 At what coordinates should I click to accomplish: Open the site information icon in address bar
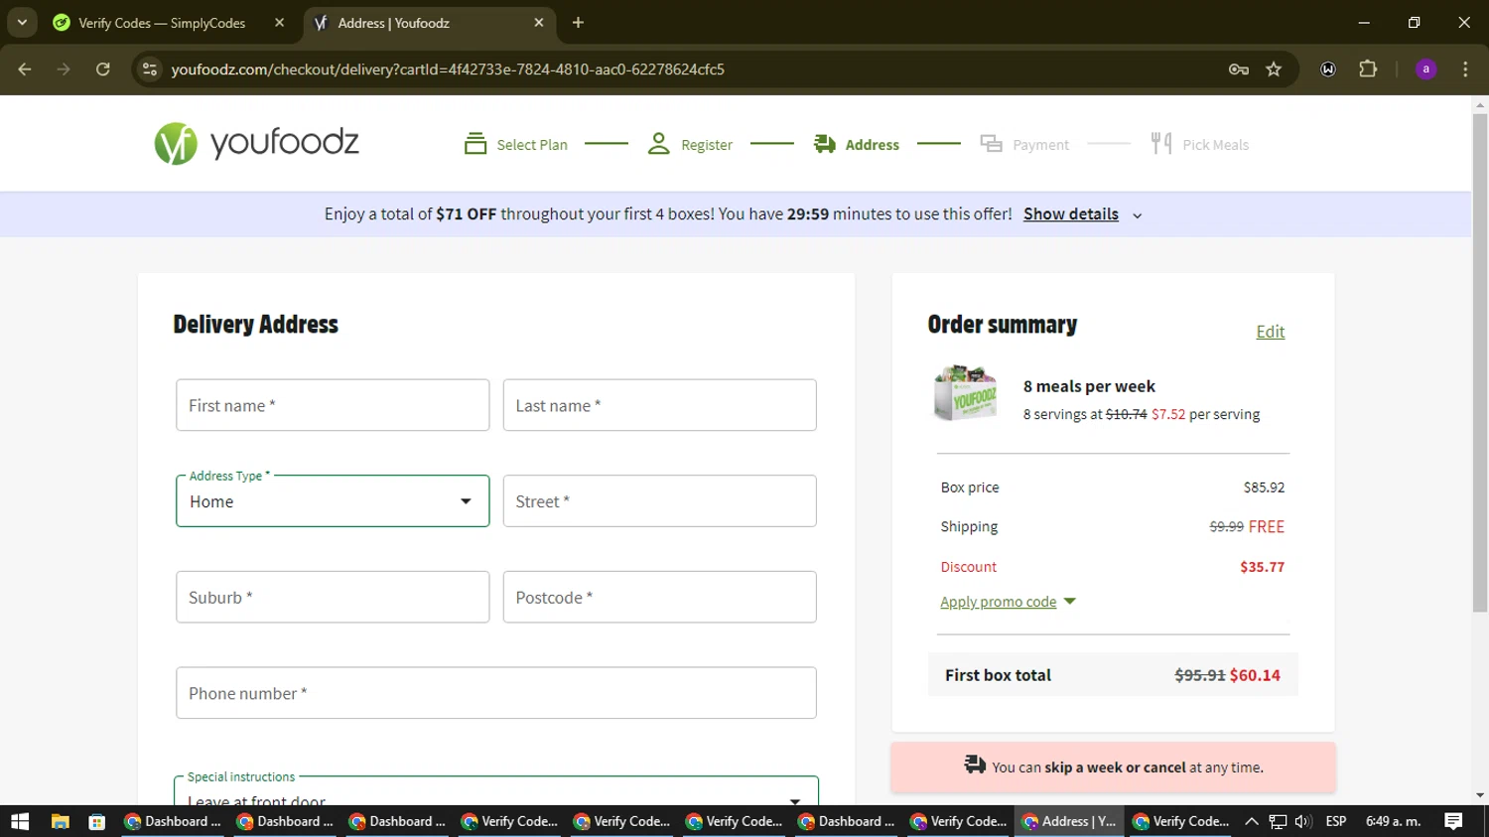point(150,70)
